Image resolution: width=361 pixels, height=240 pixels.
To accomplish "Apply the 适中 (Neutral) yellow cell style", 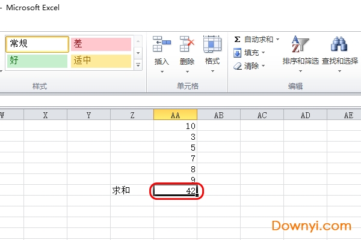I will click(100, 61).
